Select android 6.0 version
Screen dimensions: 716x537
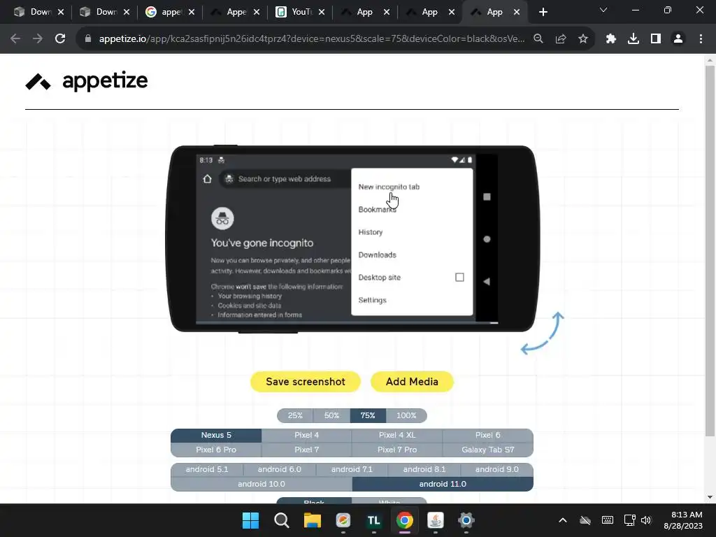click(x=280, y=469)
